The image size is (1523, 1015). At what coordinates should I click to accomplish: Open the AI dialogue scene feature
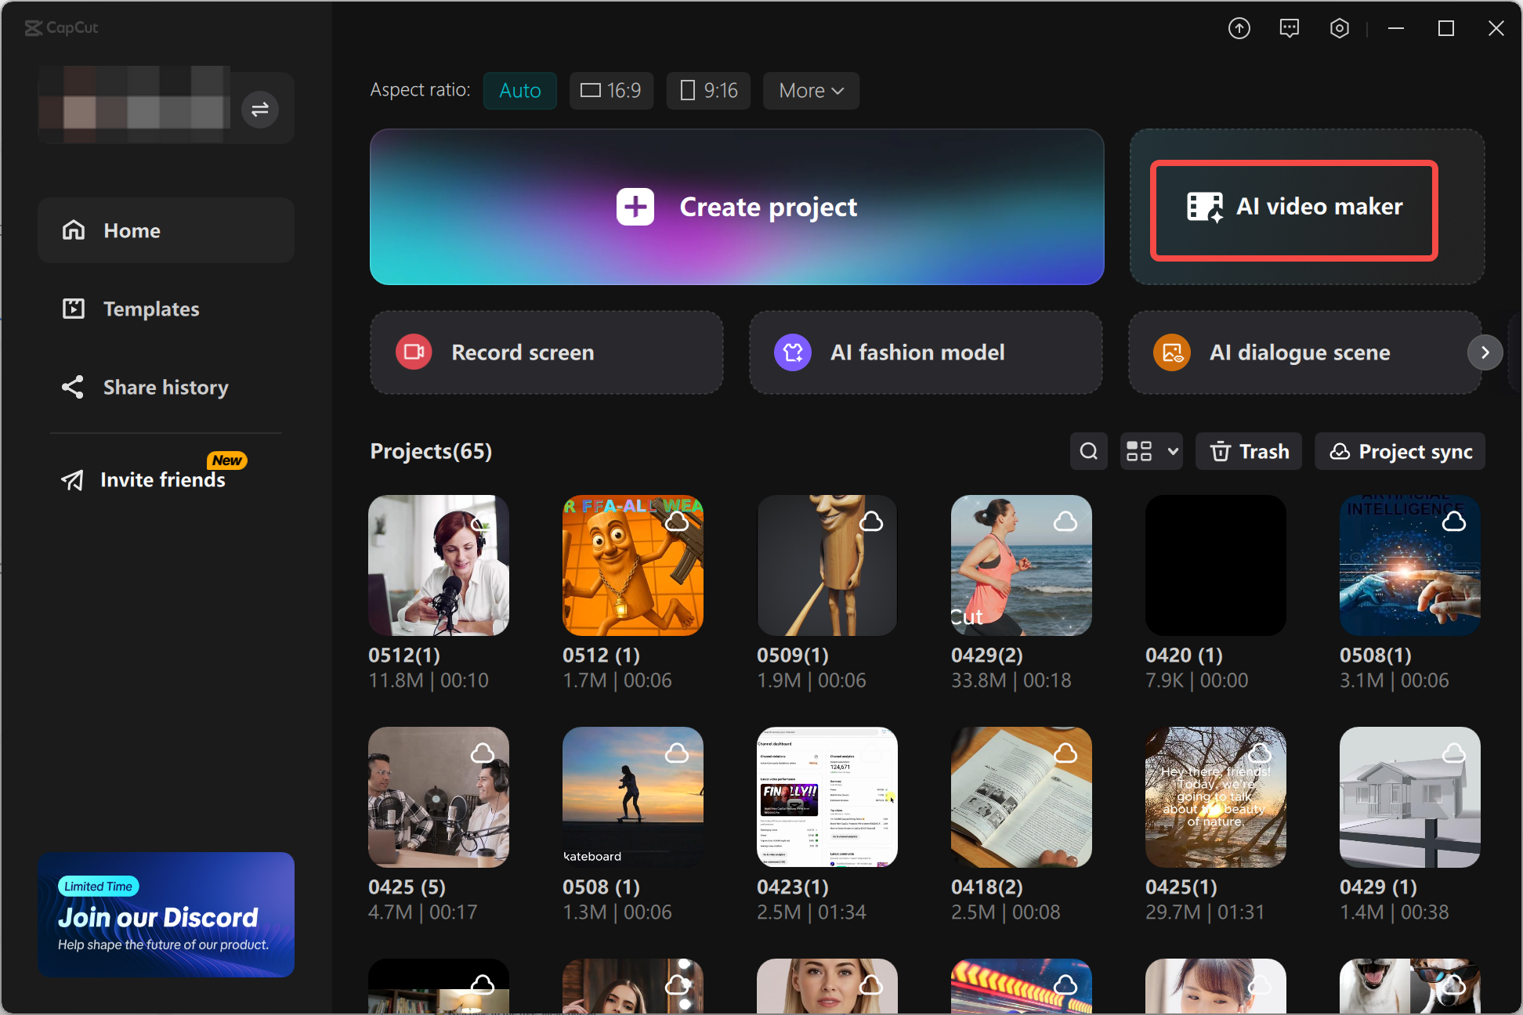click(x=1299, y=352)
